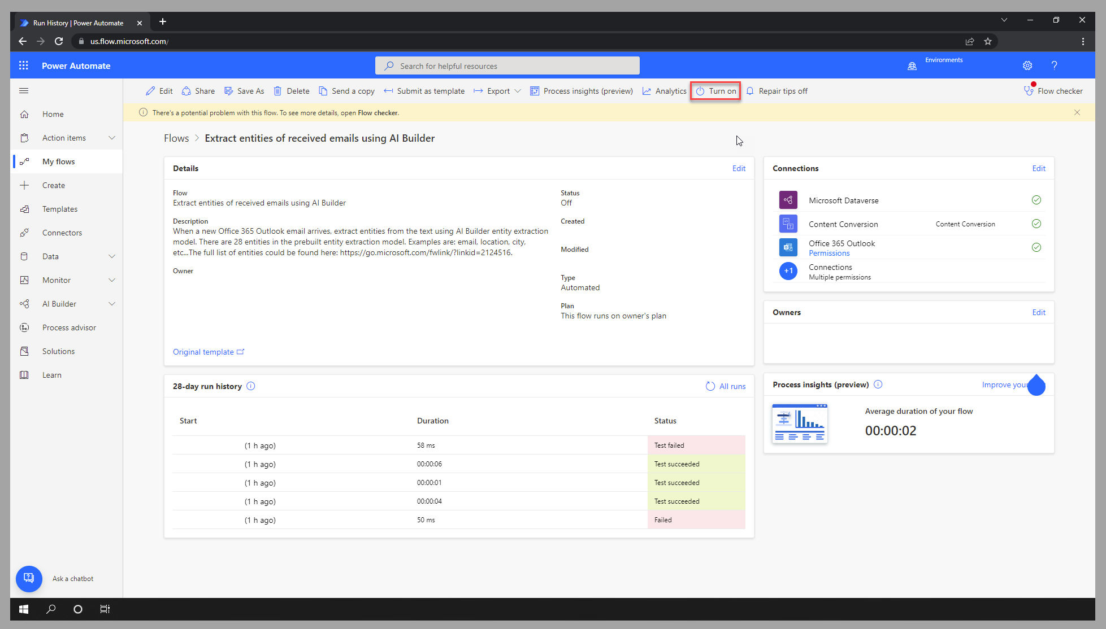Open Power Automate settings gear

tap(1027, 65)
